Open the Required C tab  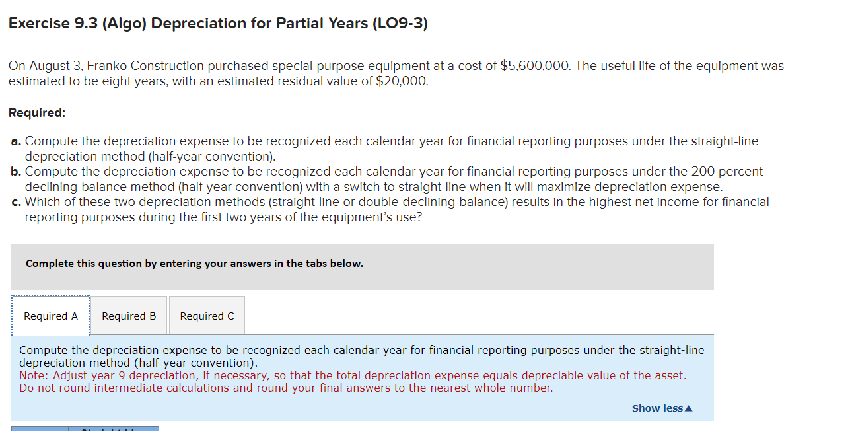click(207, 315)
